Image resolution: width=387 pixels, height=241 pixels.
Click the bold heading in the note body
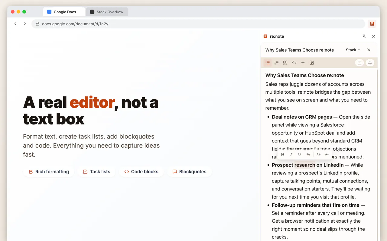click(305, 75)
